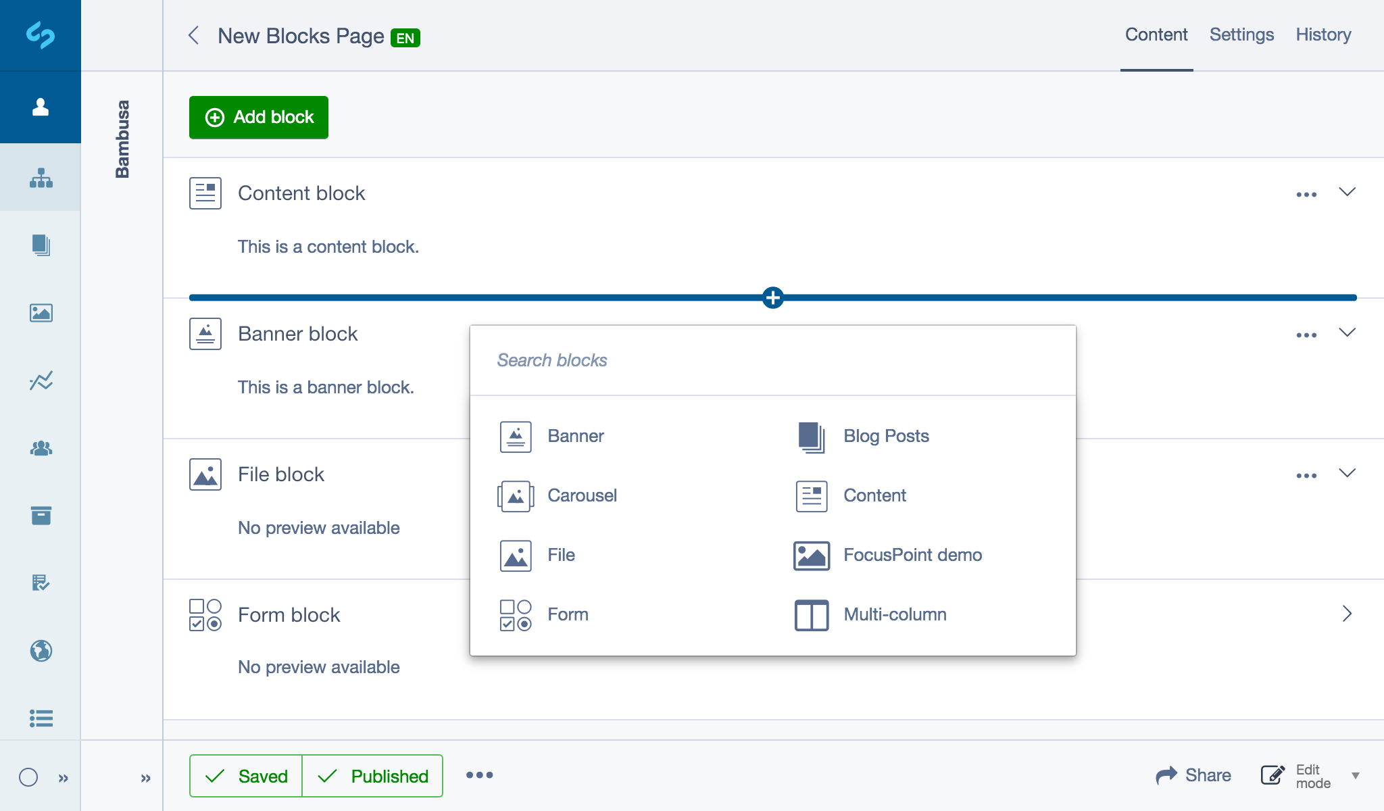Open the History tab
1384x811 pixels.
click(1323, 34)
